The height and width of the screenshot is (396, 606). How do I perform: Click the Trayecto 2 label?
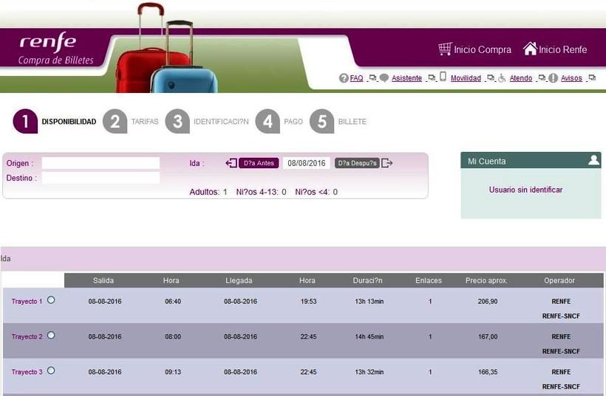click(27, 336)
